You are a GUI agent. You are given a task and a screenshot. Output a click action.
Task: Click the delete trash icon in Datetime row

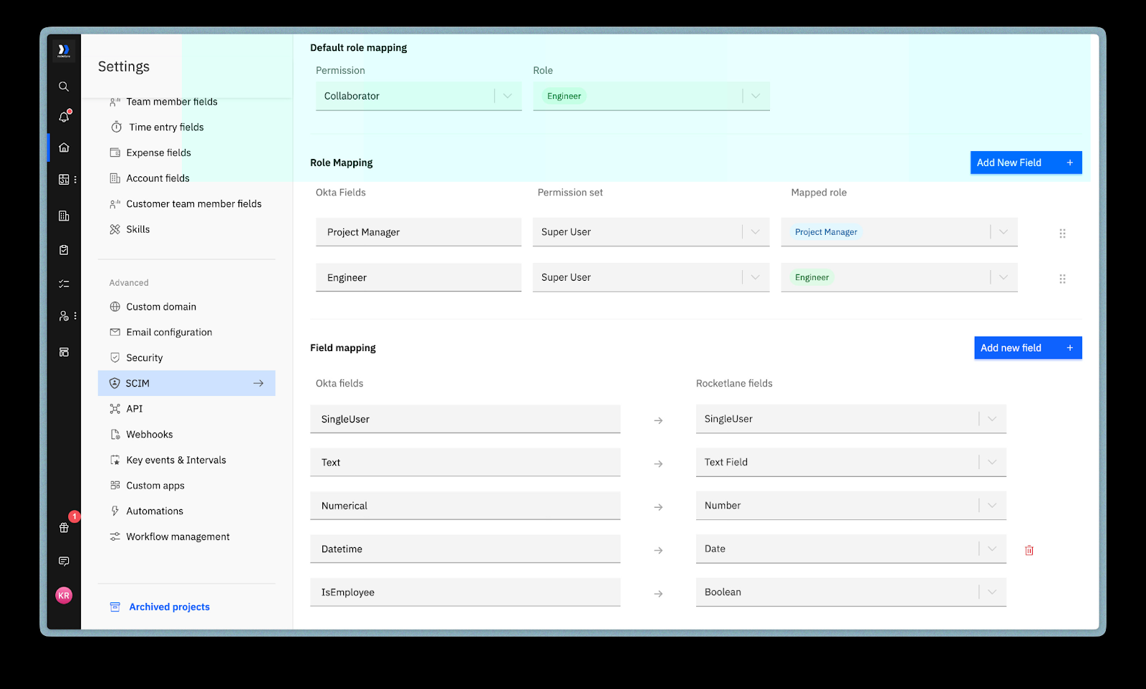(x=1029, y=550)
